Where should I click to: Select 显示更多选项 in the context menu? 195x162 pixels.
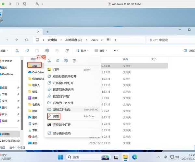coord(62,133)
